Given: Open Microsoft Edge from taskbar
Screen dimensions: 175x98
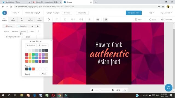Looking at the screenshot, I should (34, 95).
